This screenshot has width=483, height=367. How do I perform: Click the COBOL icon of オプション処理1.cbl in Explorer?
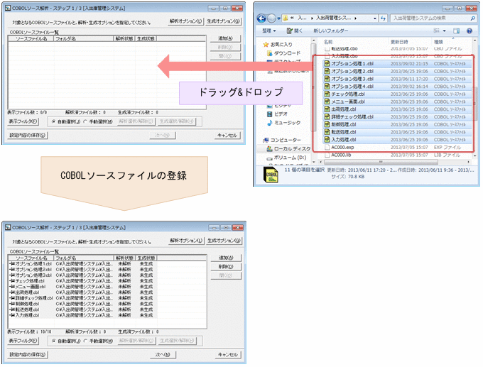tap(327, 64)
